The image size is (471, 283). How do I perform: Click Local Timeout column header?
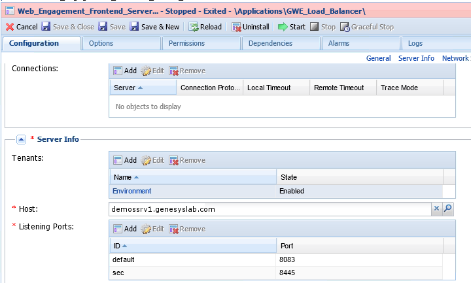(x=277, y=88)
